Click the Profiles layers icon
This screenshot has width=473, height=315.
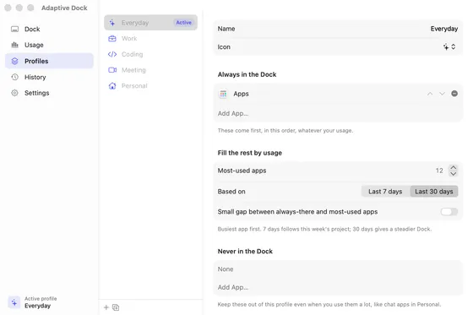[x=15, y=61]
